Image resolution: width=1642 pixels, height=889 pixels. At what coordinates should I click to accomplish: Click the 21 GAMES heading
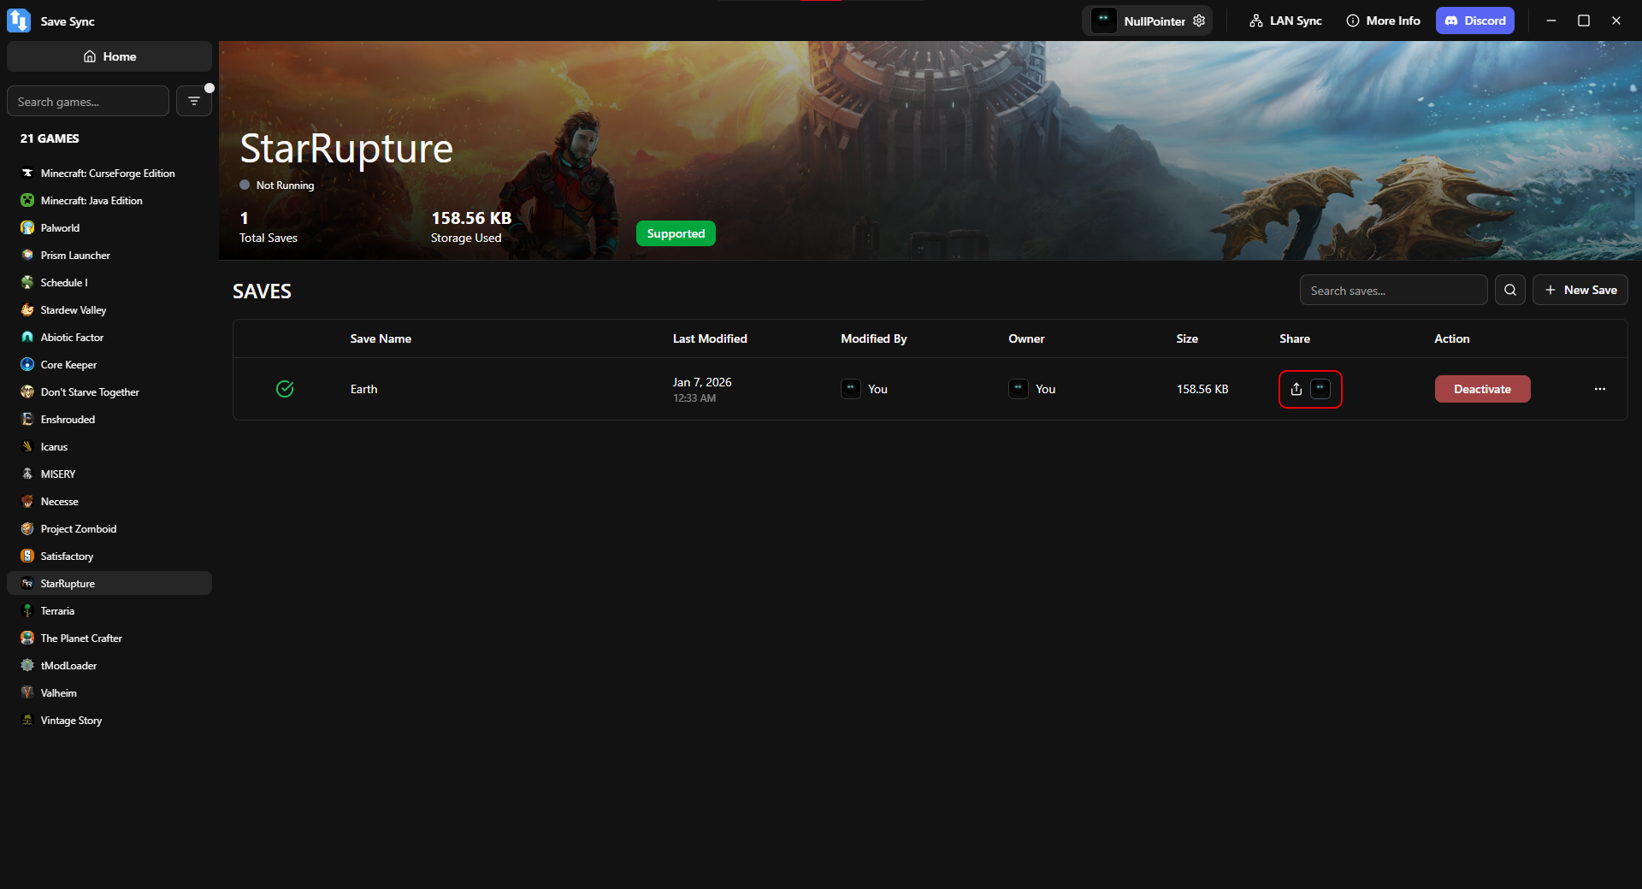click(50, 138)
